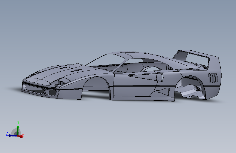
Task: Click the blue Z axis arrow of the triad
Action: pos(13,136)
